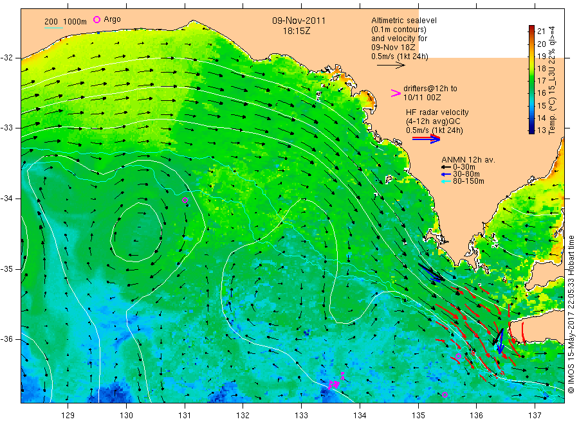
Task: Click the '0.5m/s (1kt 24h)' altimetric scale text
Action: [x=400, y=57]
